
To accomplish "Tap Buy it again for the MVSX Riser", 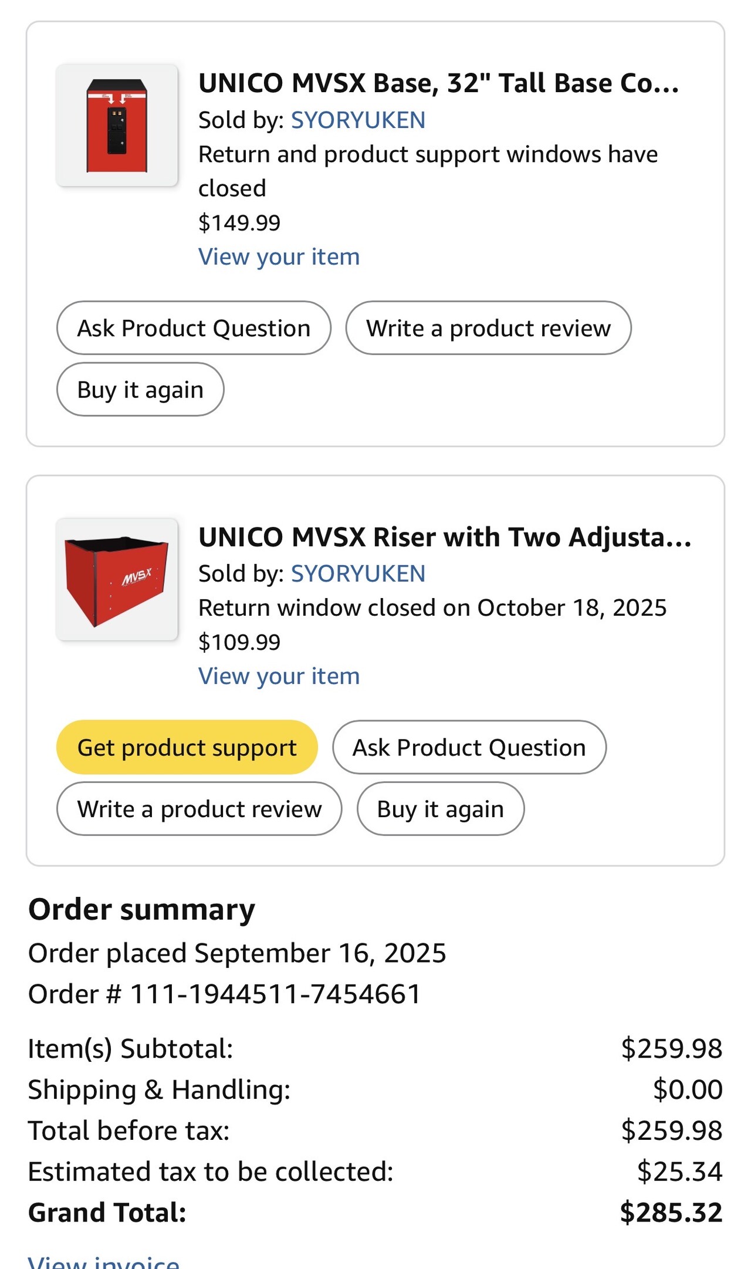I will pyautogui.click(x=440, y=809).
